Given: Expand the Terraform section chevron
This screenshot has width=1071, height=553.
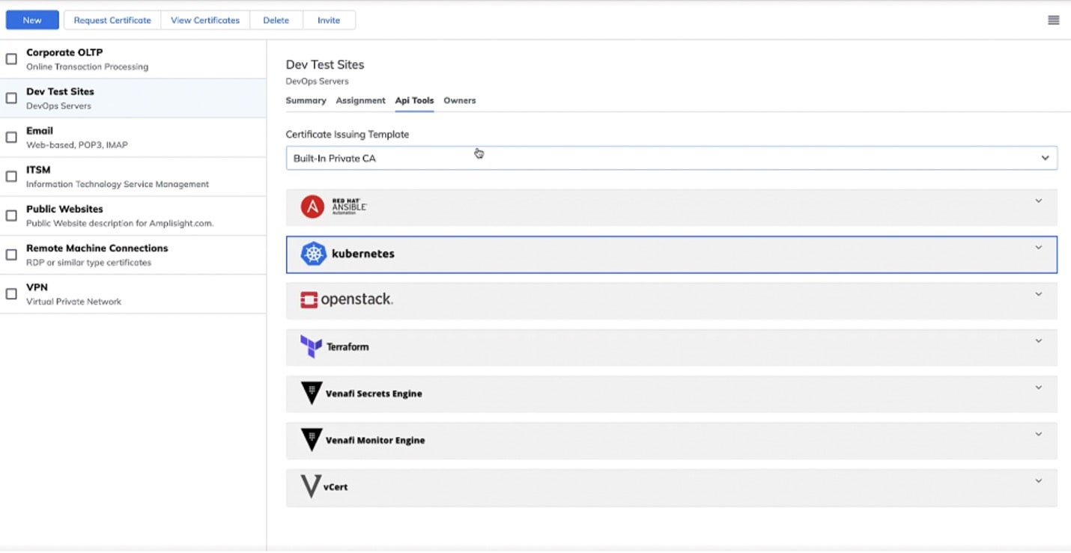Looking at the screenshot, I should [x=1038, y=341].
